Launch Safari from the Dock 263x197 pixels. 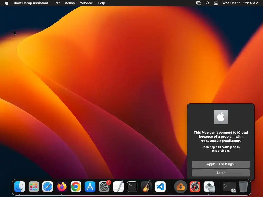tap(48, 187)
